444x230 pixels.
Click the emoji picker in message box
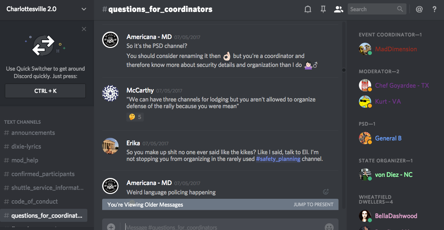click(329, 227)
